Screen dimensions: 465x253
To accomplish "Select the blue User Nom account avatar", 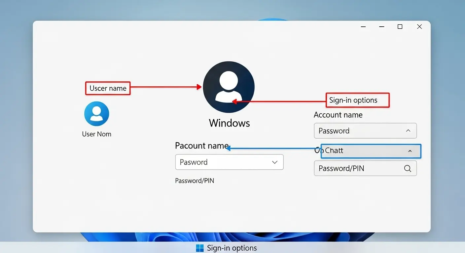I will 96,114.
